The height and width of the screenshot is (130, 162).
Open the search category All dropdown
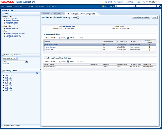pyautogui.click(x=134, y=6)
